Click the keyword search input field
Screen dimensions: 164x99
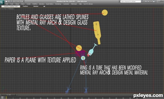coord(131,1)
